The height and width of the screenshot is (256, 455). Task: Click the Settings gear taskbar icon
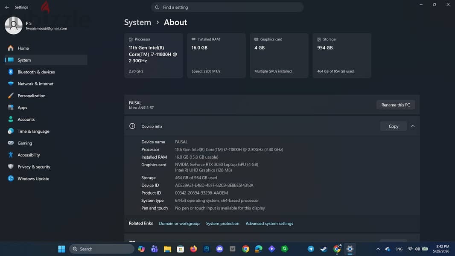point(350,249)
